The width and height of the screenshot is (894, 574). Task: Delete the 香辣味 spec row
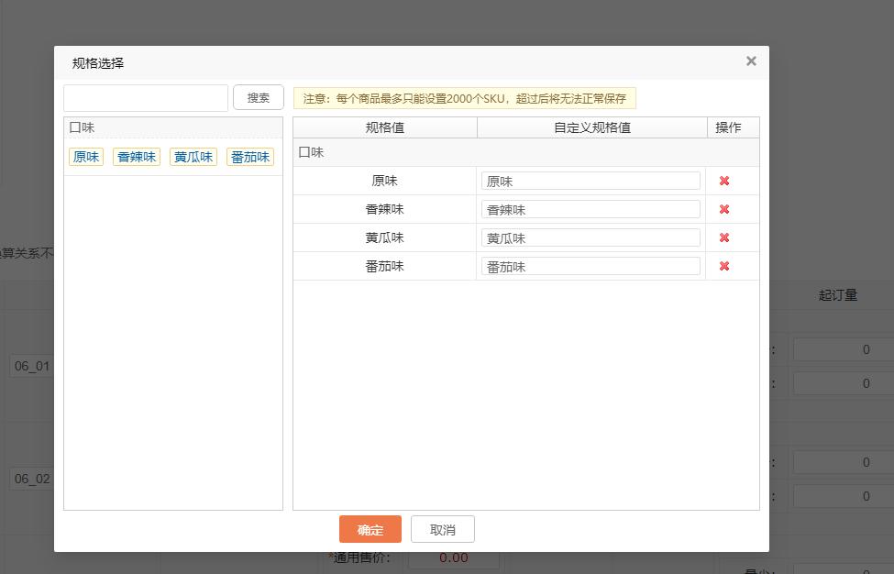click(x=724, y=209)
